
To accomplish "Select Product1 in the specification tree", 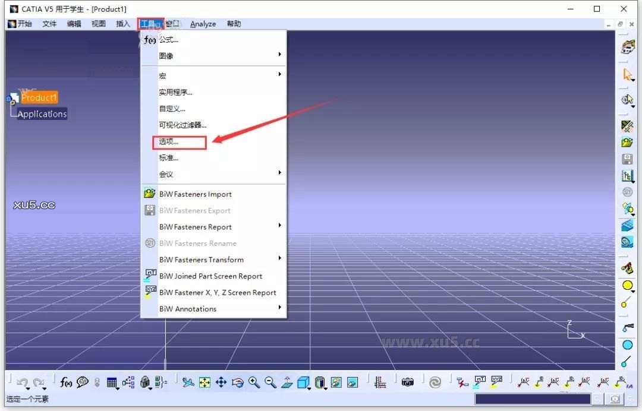I will click(39, 97).
